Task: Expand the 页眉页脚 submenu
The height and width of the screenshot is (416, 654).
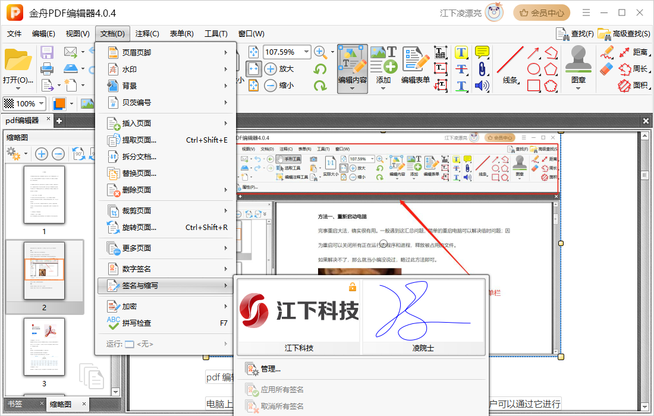Action: (x=166, y=52)
